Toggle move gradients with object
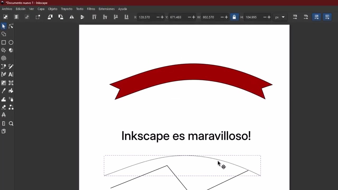Image resolution: width=338 pixels, height=190 pixels. pos(316,17)
